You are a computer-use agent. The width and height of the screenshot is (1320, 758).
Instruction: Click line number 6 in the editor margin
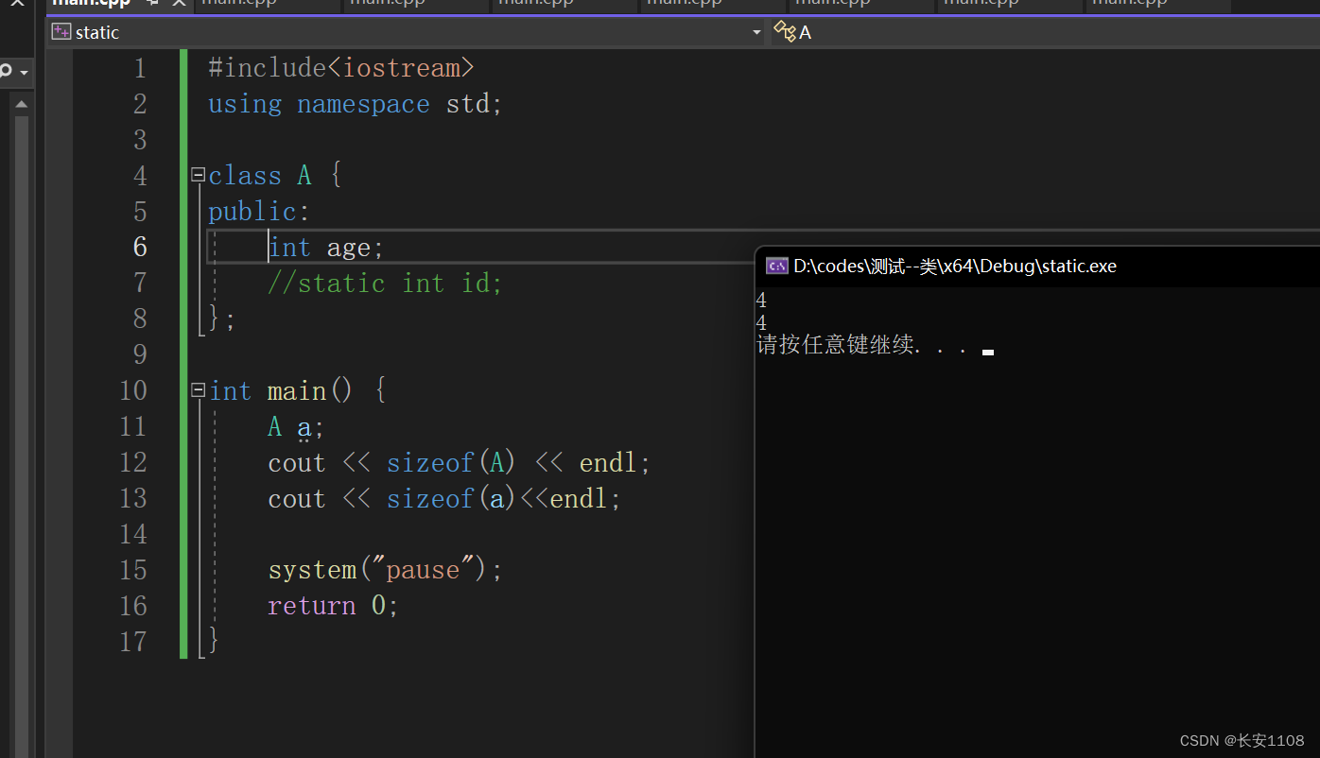pos(140,247)
